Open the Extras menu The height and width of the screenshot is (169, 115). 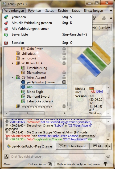[x=76, y=11]
